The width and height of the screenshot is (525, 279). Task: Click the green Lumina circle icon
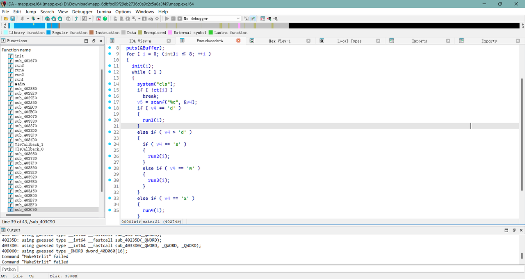click(105, 18)
